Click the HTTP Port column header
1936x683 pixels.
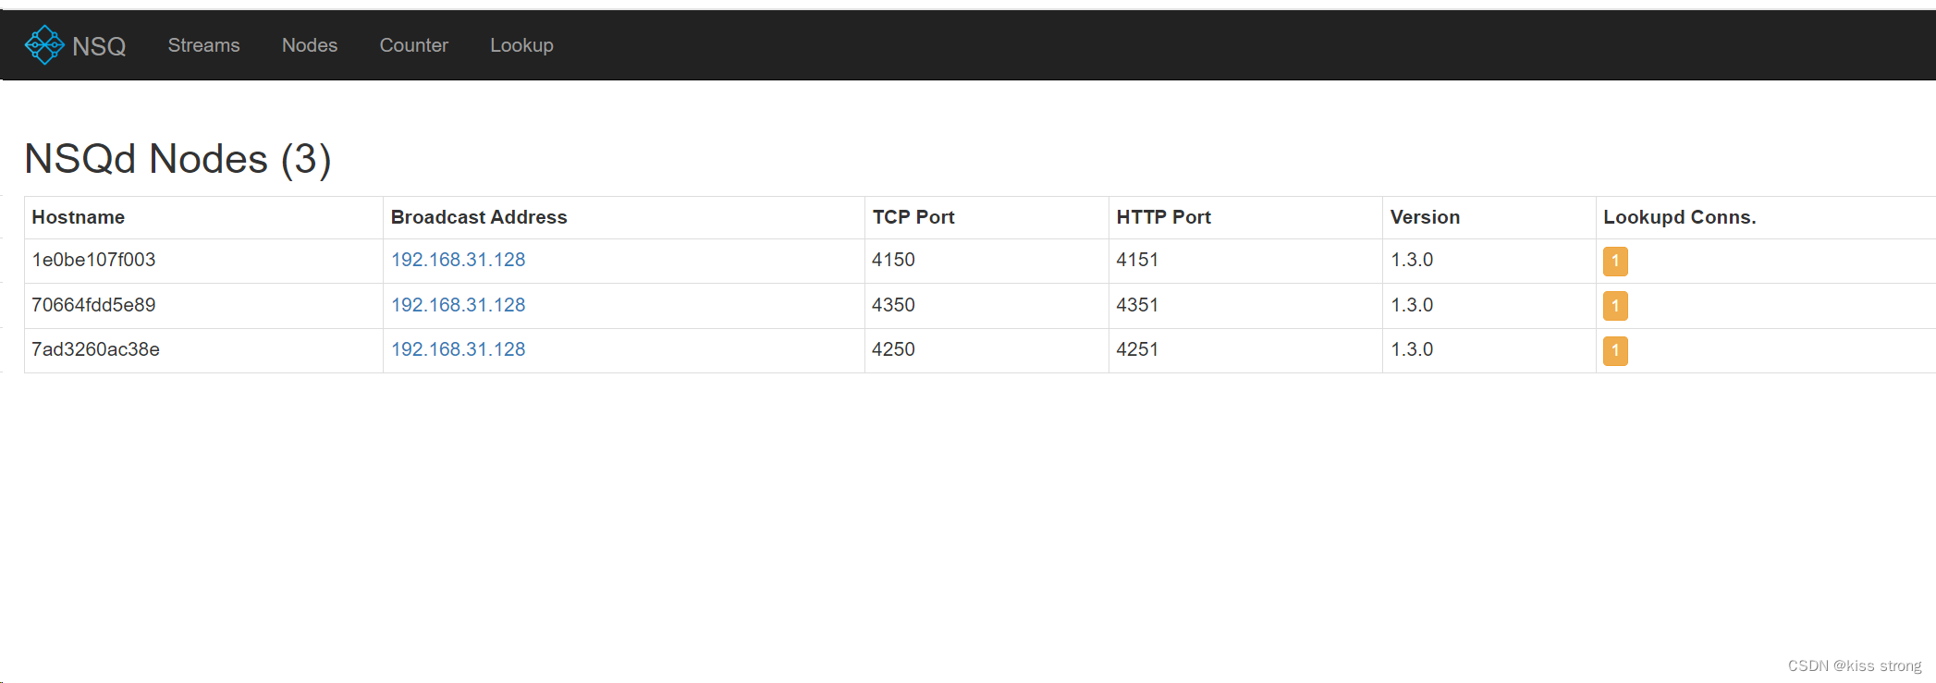point(1163,217)
